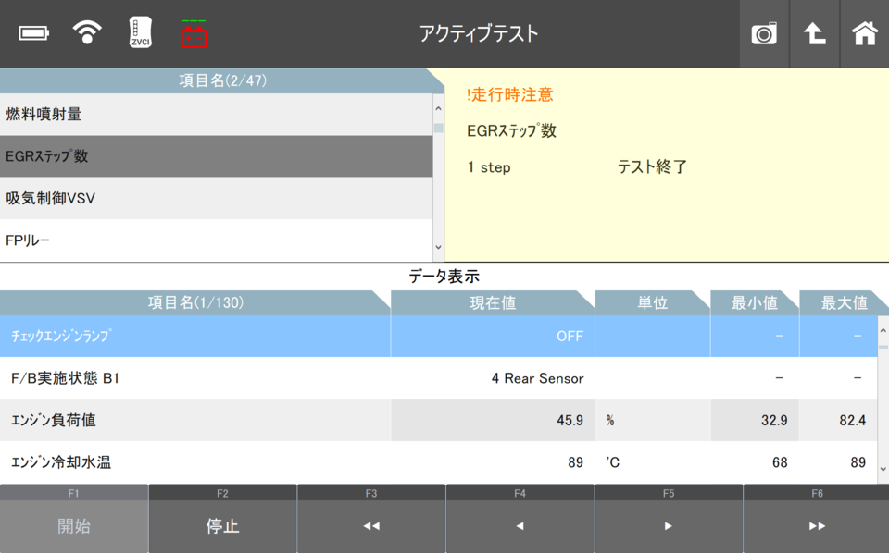Click the 最小値 column header
Viewport: 889px width, 553px height.
(x=755, y=302)
